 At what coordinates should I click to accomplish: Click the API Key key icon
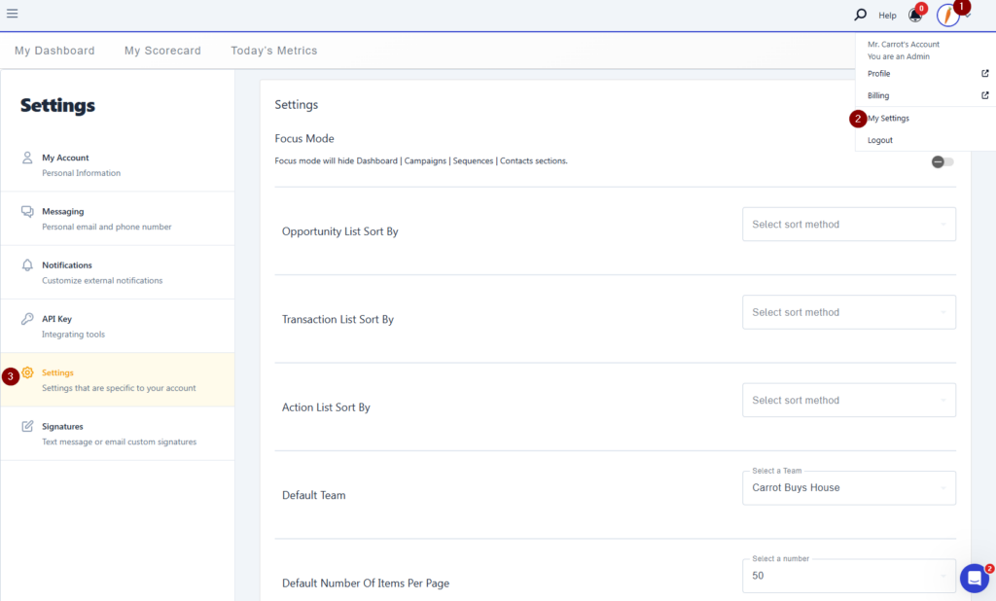(x=27, y=319)
